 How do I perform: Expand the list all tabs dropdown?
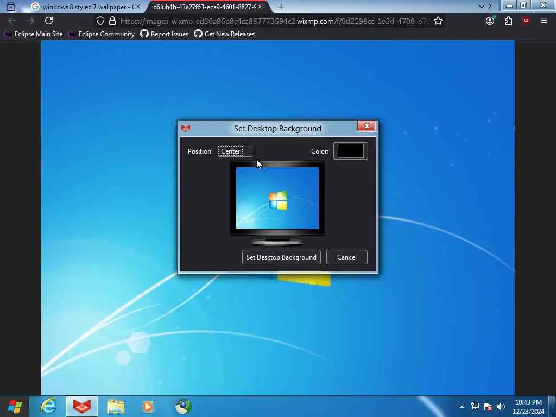click(481, 7)
